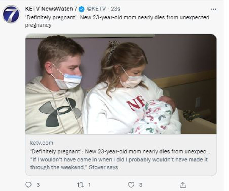The width and height of the screenshot is (229, 191).
Task: Open the KETV NewsWatch 7 profile name
Action: pyautogui.click(x=51, y=9)
